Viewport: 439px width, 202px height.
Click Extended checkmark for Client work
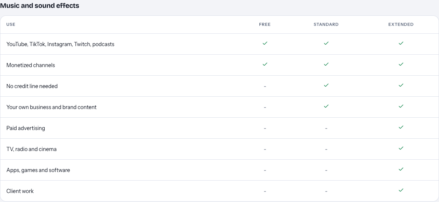[x=401, y=190]
